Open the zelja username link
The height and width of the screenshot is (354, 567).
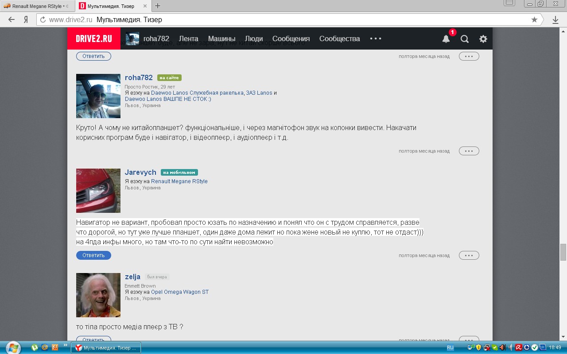[x=132, y=277]
